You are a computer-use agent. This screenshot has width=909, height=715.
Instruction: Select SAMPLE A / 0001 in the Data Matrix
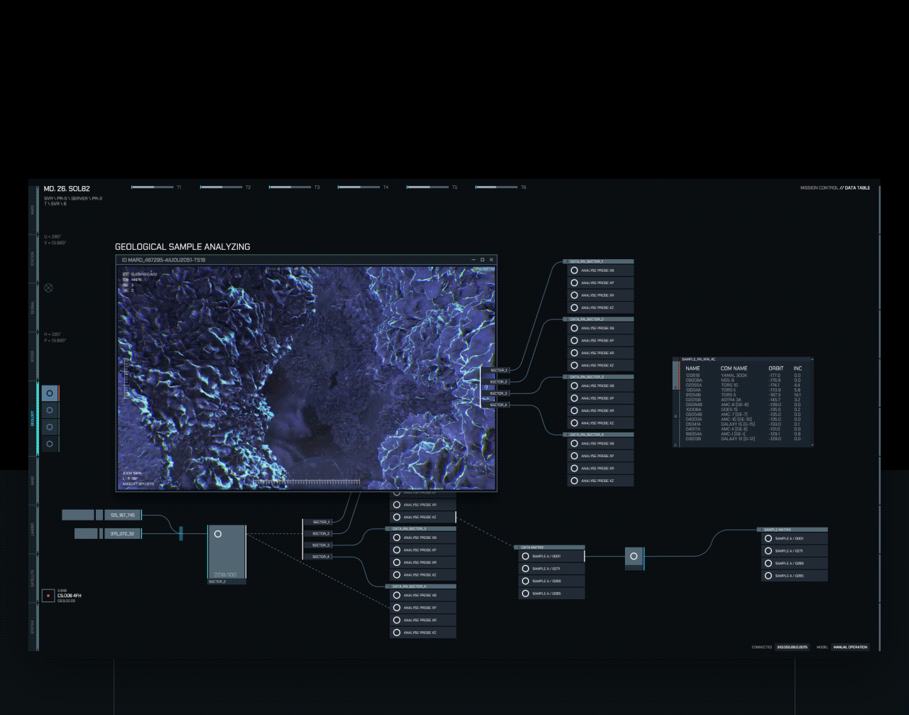point(552,556)
